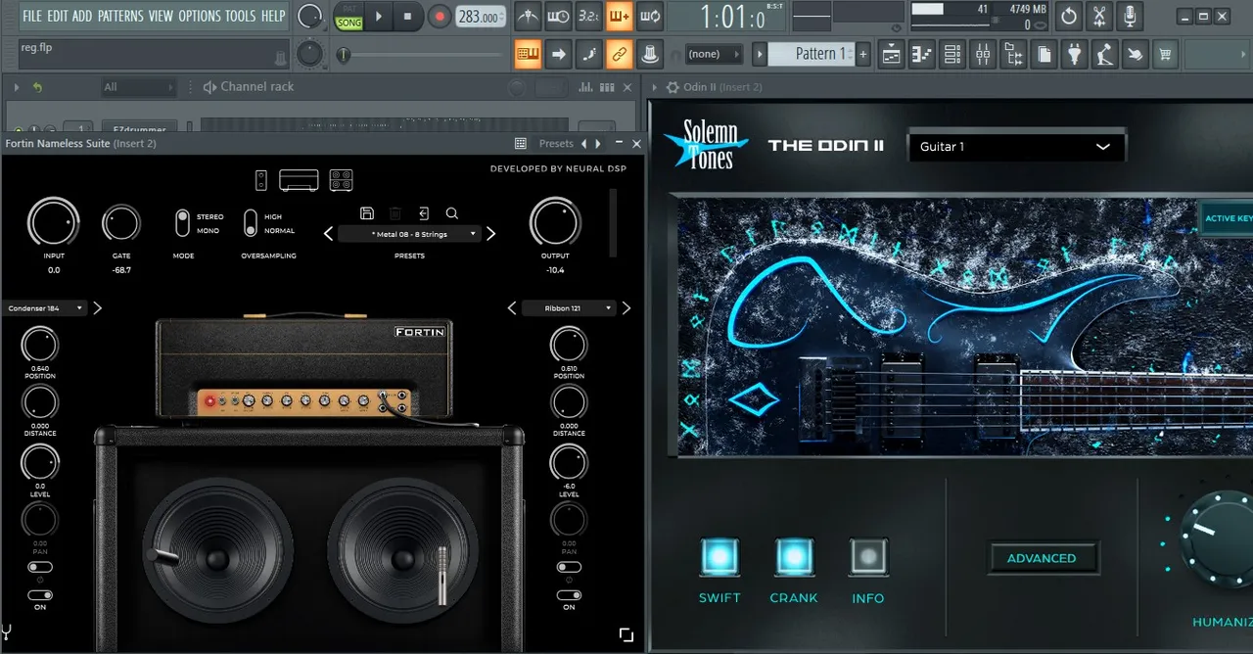The height and width of the screenshot is (654, 1253).
Task: Open plugin picker plug icon
Action: pyautogui.click(x=1075, y=54)
